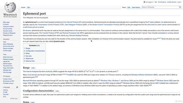Viewport: 183px width, 103px height.
Task: Open Upload file link
Action: click(6, 62)
